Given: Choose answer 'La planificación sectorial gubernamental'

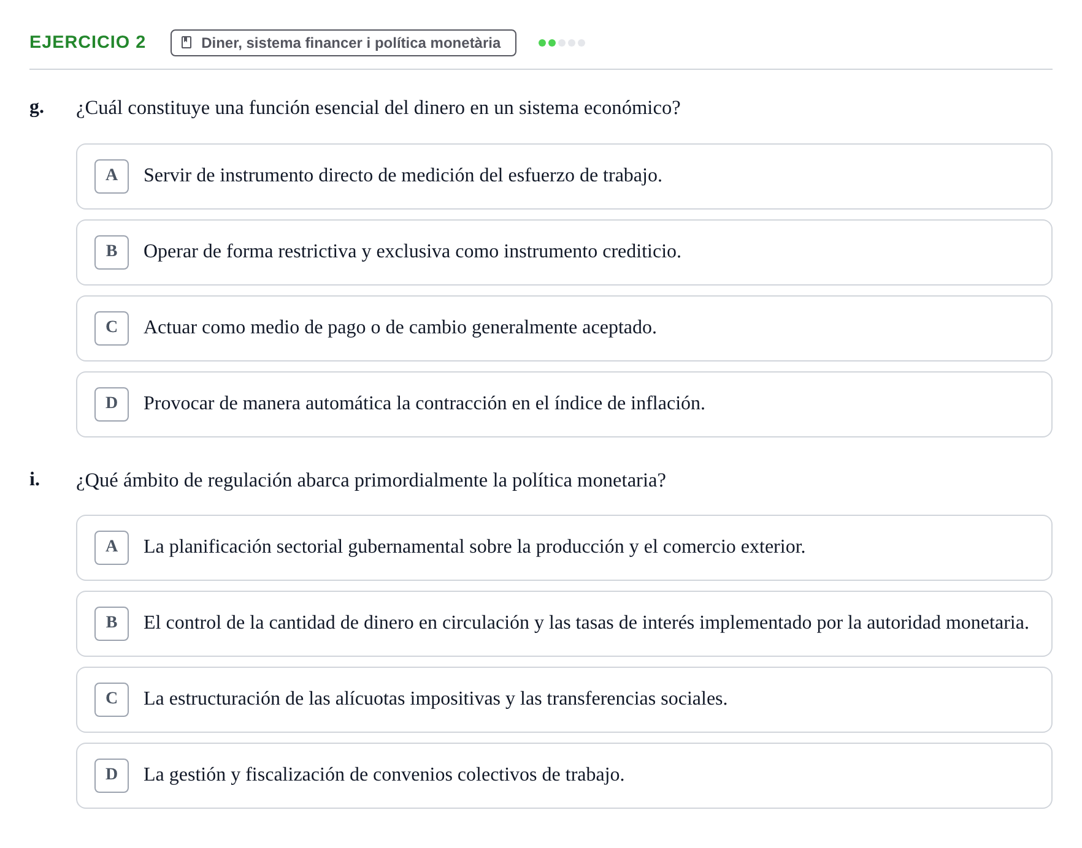Looking at the screenshot, I should 564,548.
